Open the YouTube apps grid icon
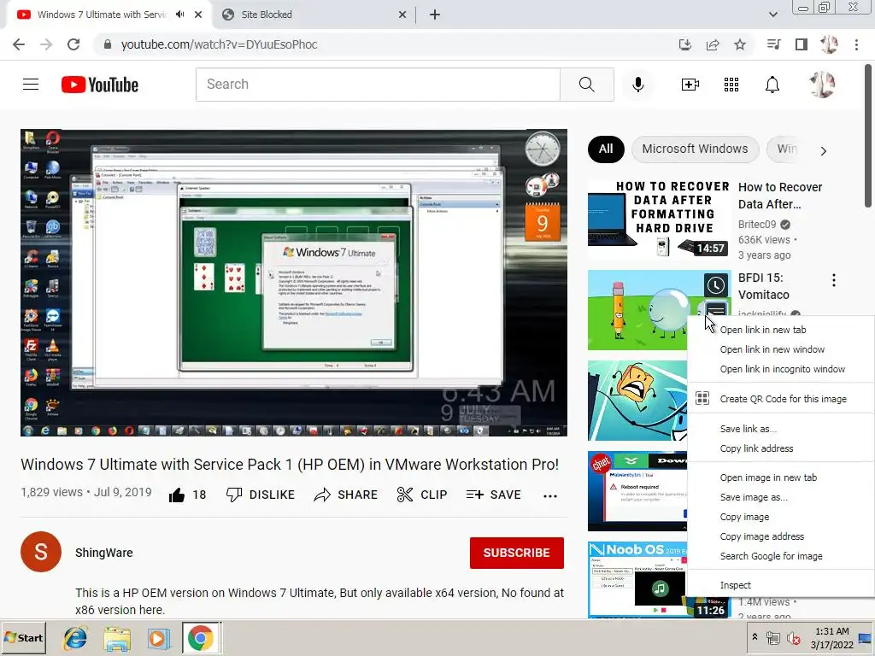This screenshot has width=875, height=656. [731, 85]
